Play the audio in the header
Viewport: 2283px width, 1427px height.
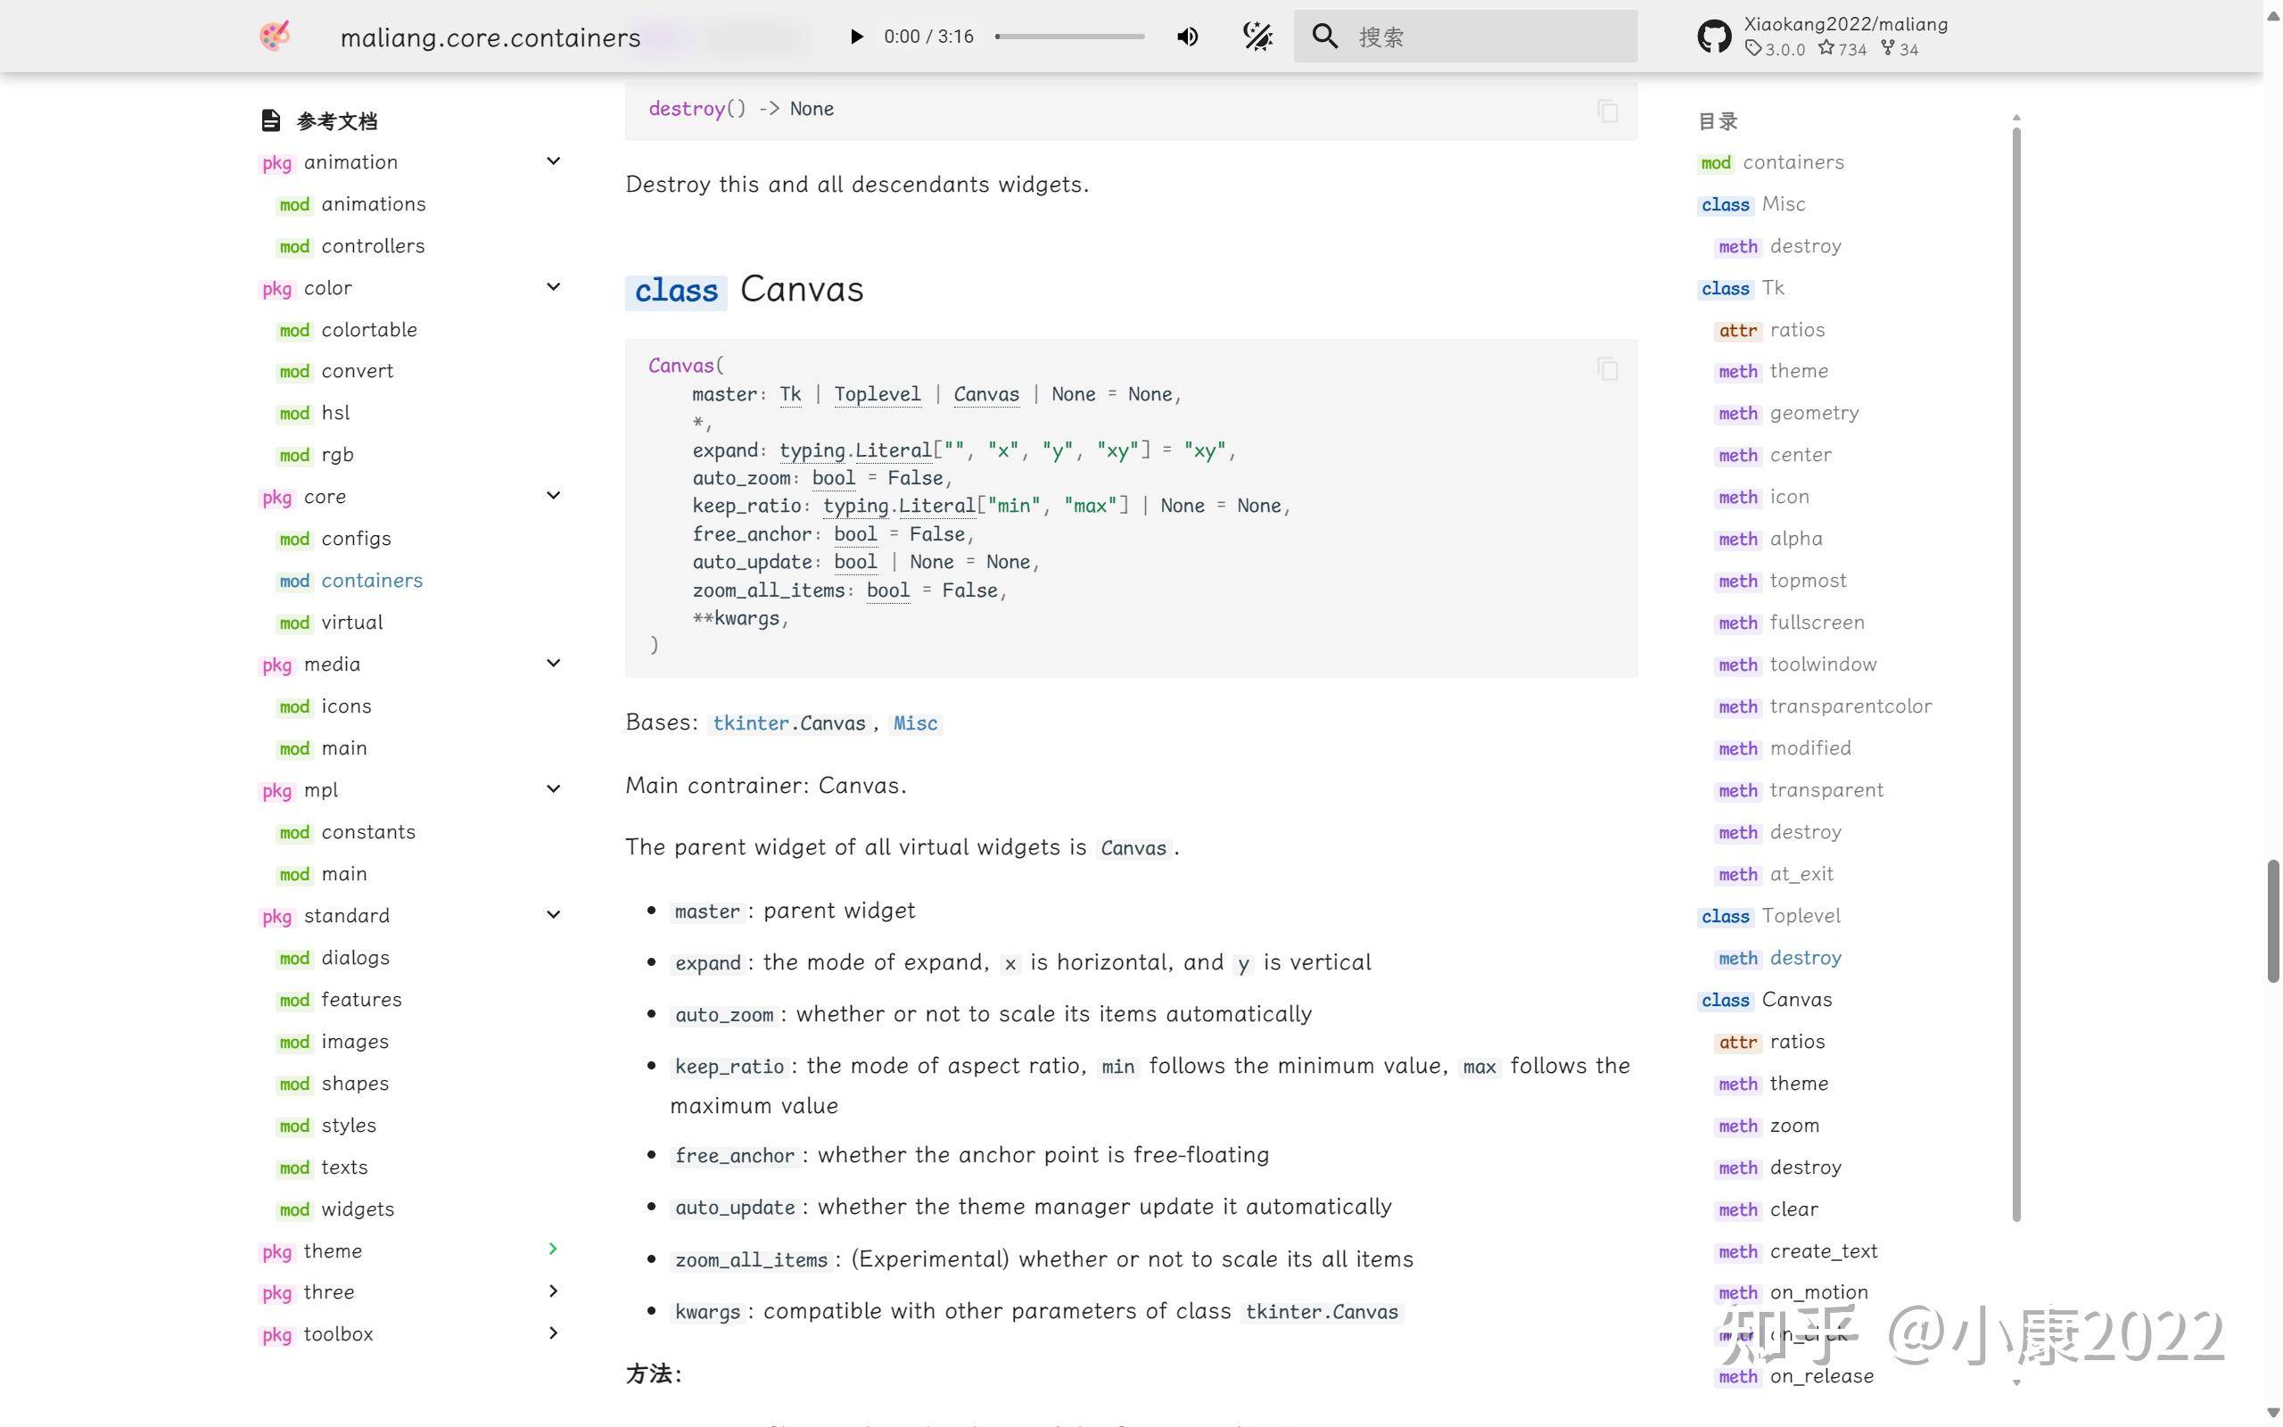pos(855,37)
